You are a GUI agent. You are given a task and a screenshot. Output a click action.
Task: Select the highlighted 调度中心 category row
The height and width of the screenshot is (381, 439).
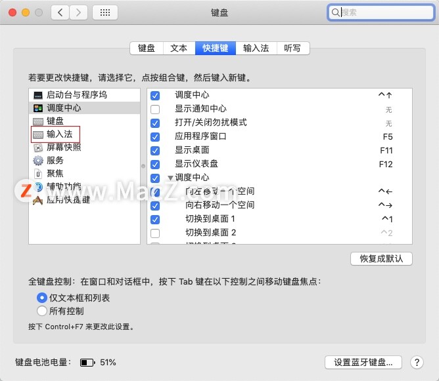point(84,108)
